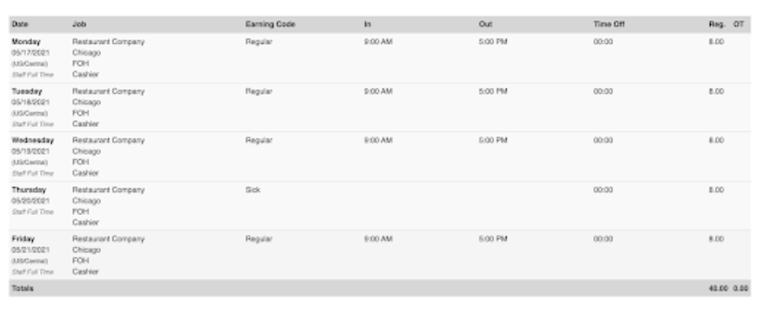Screen dimensions: 763x312
Task: Click Thursday's 00:00 time off value
Action: pos(602,190)
